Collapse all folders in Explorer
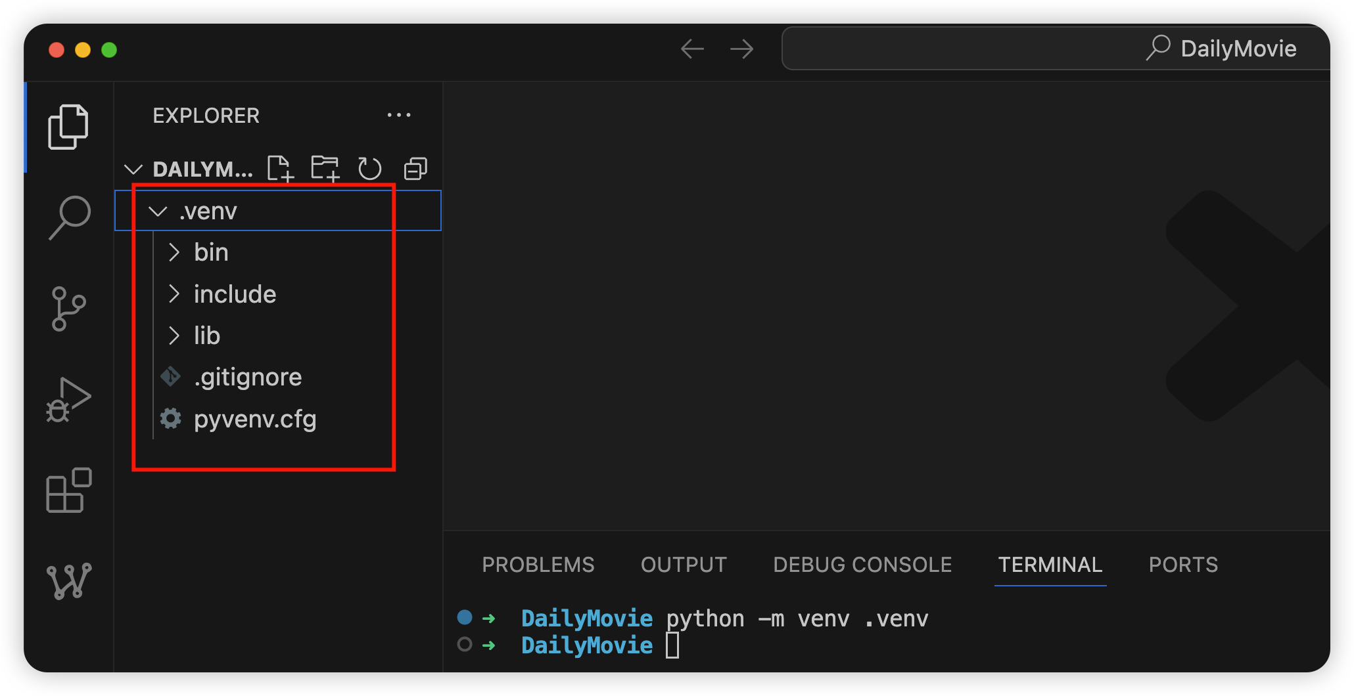 [415, 169]
